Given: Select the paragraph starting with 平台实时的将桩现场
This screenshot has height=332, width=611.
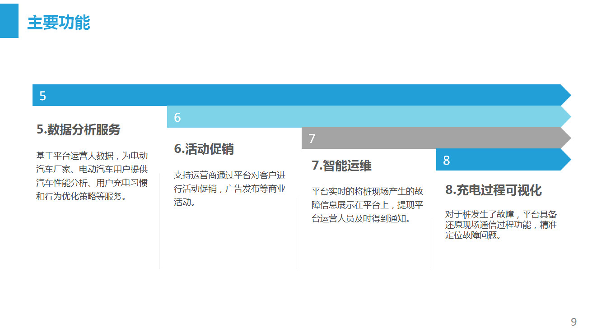Looking at the screenshot, I should click(x=368, y=205).
